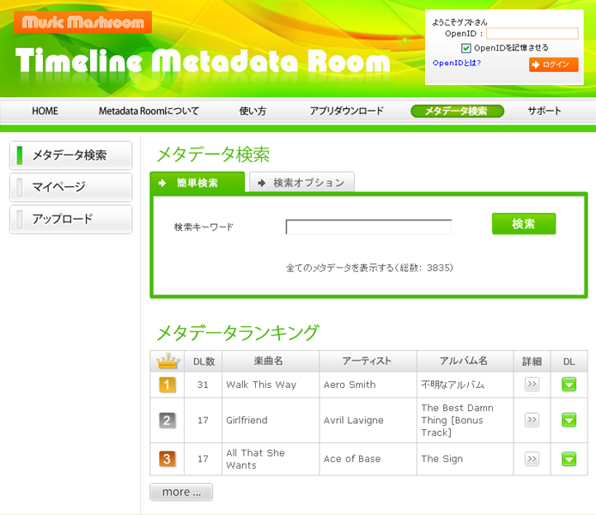Open the HOME menu item
Image resolution: width=596 pixels, height=515 pixels.
click(x=45, y=111)
